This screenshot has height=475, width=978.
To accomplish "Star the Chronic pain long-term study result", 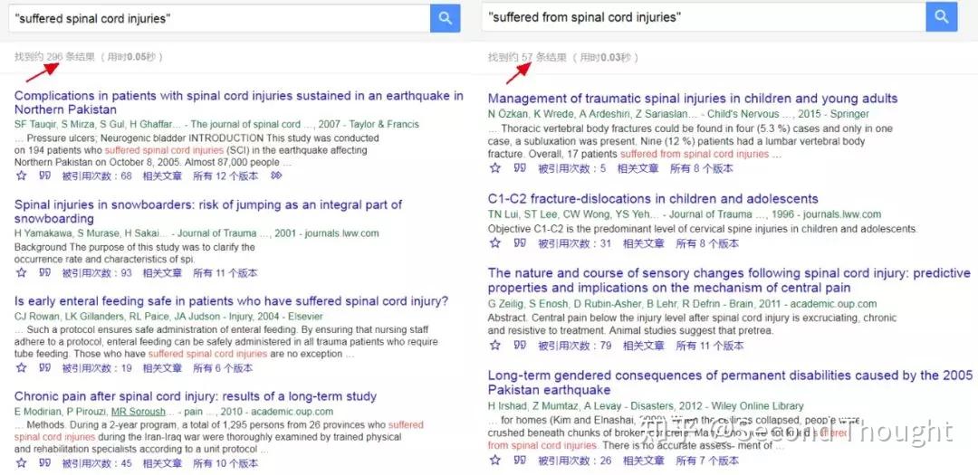I will (x=21, y=463).
